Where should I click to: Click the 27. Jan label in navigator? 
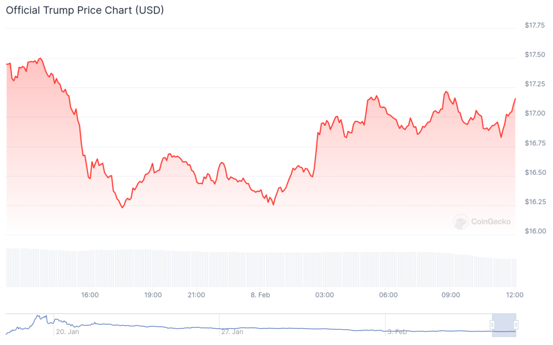[232, 332]
